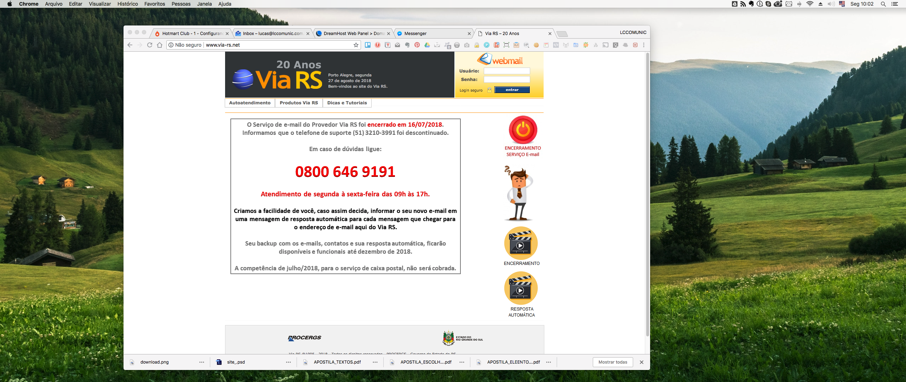Image resolution: width=906 pixels, height=382 pixels.
Task: Play the Resposta Automática video icon
Action: [521, 288]
